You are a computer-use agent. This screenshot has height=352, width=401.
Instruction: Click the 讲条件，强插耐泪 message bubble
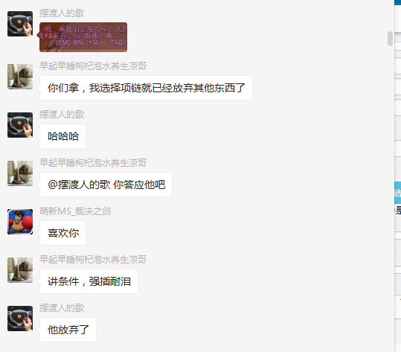click(89, 281)
